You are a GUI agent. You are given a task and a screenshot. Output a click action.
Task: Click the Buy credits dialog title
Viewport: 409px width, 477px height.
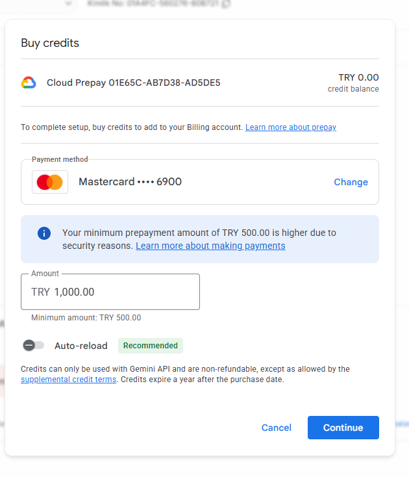(50, 43)
